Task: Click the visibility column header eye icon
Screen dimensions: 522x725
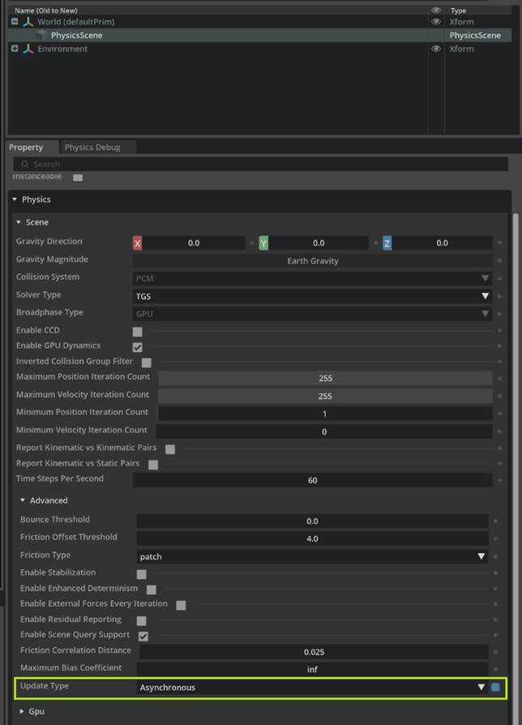Action: pos(435,11)
